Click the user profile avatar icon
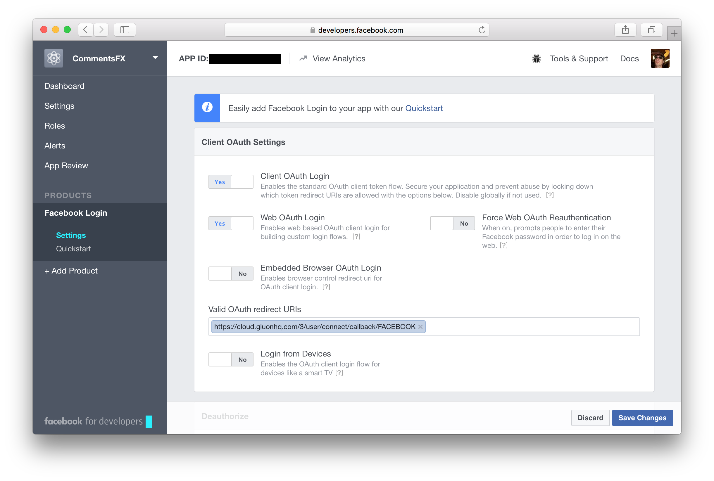 pyautogui.click(x=661, y=58)
